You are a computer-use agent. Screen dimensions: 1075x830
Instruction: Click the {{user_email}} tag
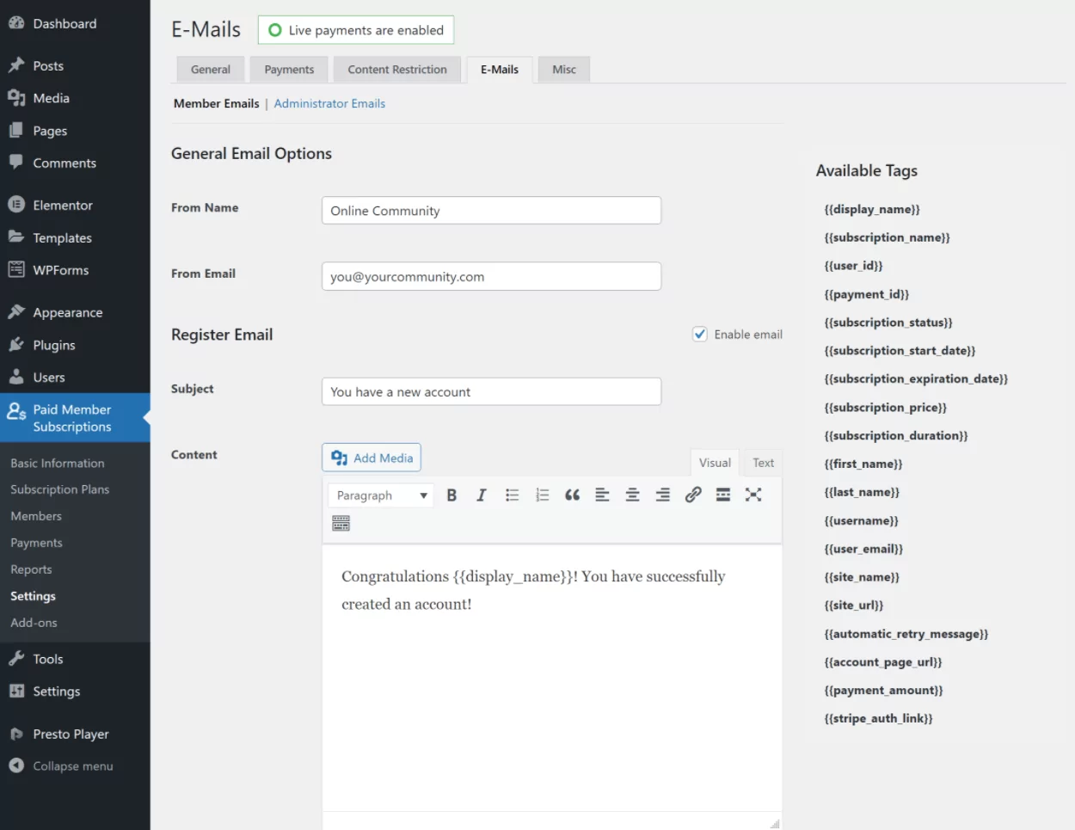863,549
